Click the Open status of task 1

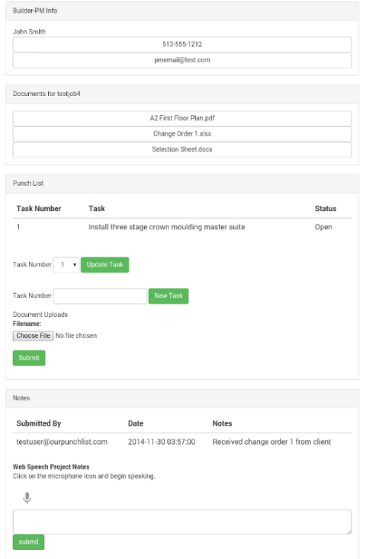[x=323, y=227]
